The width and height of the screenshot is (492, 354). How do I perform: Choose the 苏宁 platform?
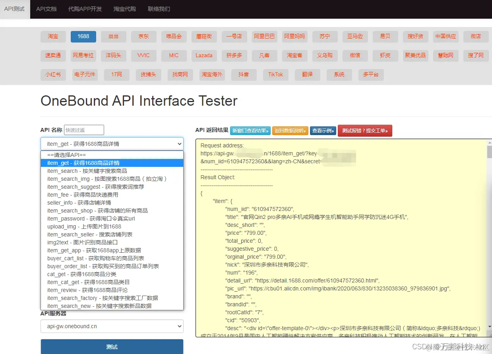[x=325, y=36]
